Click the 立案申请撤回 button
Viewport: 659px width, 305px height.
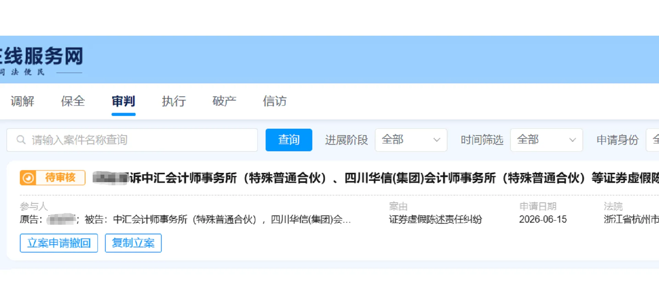(x=59, y=243)
